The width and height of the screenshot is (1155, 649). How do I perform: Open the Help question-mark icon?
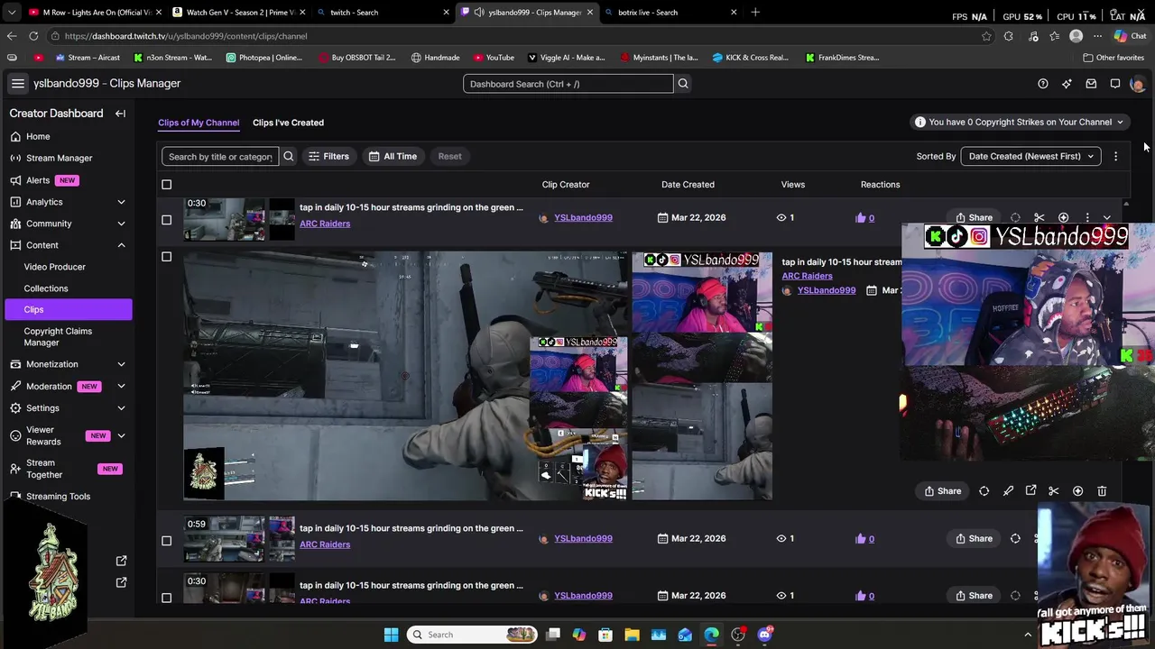1043,84
